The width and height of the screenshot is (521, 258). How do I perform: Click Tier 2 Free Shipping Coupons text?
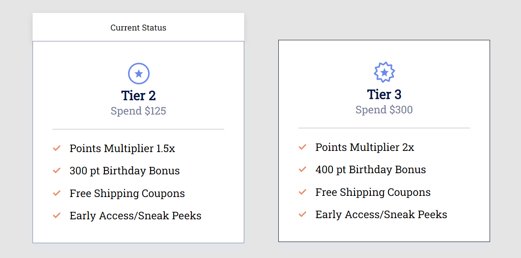(127, 193)
